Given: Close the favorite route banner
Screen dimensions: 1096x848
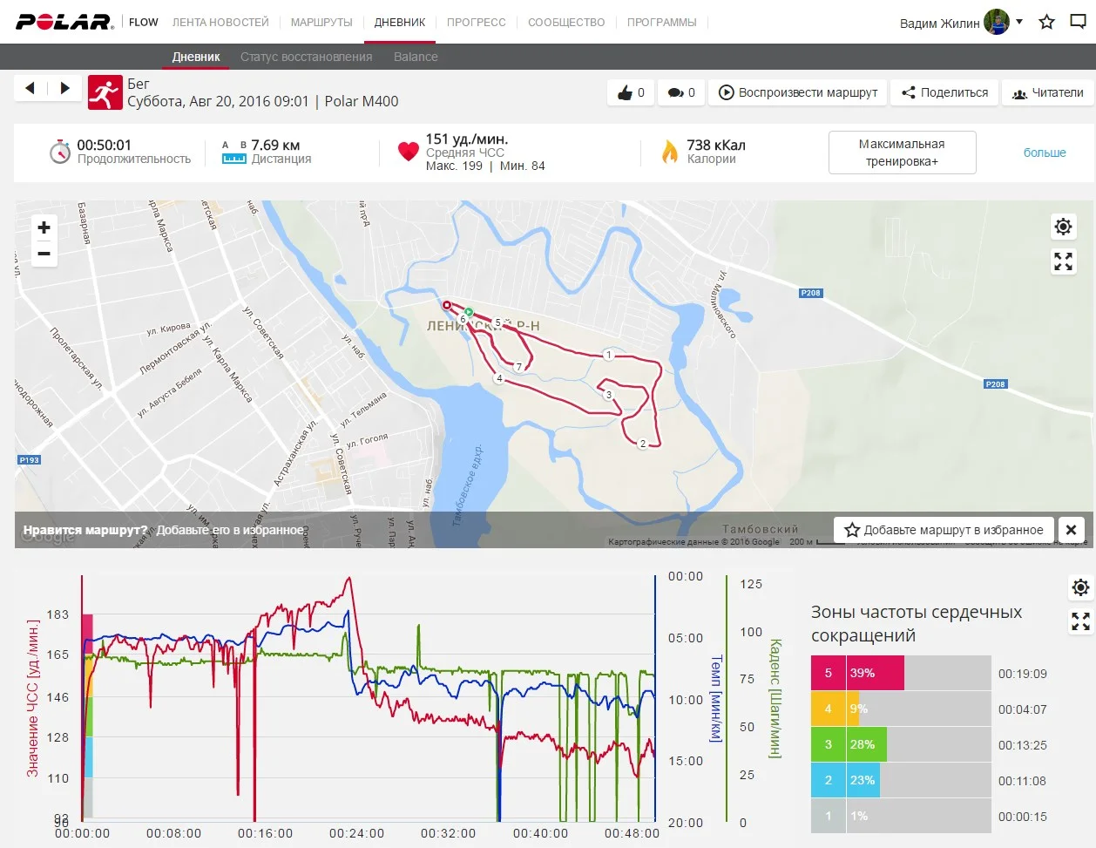Looking at the screenshot, I should click(x=1071, y=530).
